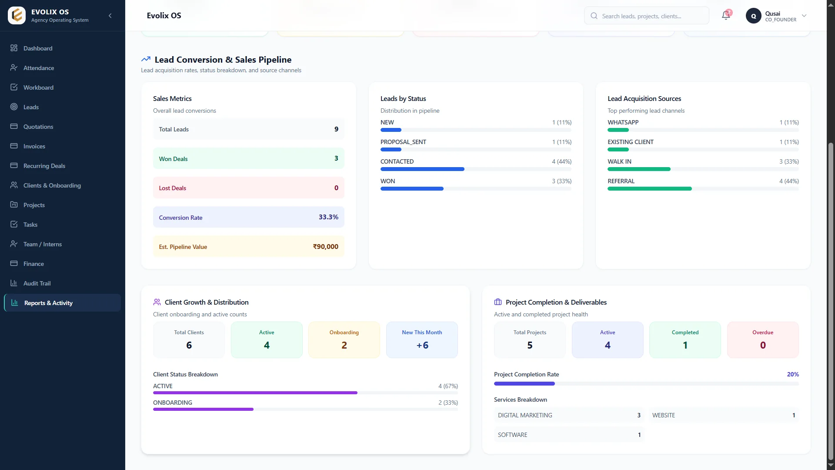This screenshot has width=835, height=470.
Task: Go to Clients & Onboarding
Action: [x=62, y=185]
